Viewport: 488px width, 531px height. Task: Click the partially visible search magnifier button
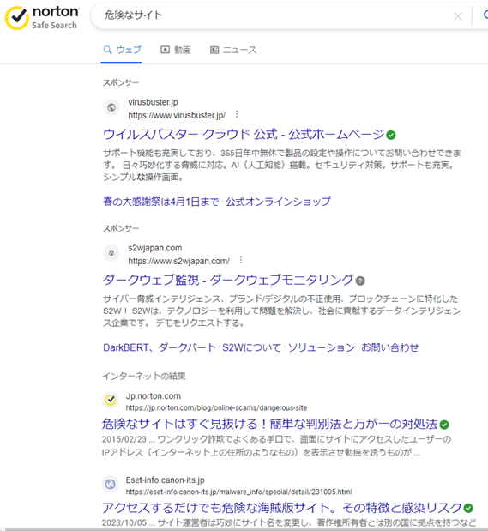coord(485,15)
